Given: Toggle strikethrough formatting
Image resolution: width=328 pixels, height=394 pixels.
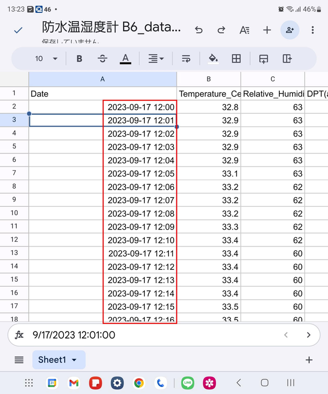Looking at the screenshot, I should click(102, 59).
